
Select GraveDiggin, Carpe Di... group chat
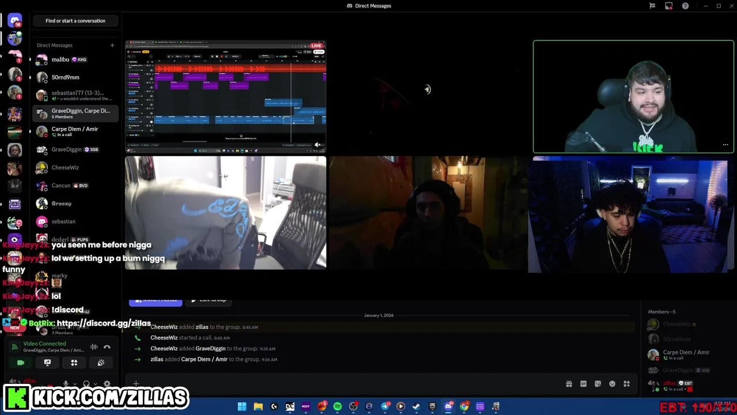[75, 113]
